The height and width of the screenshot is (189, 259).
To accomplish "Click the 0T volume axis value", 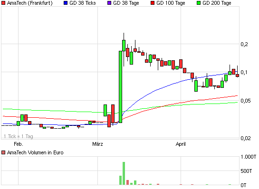I will pos(243,185).
